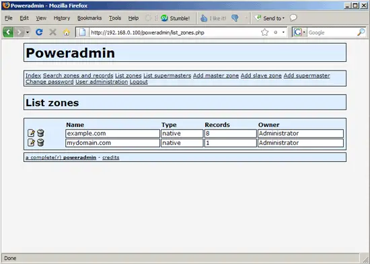
Task: Open the User administration link
Action: [x=102, y=82]
